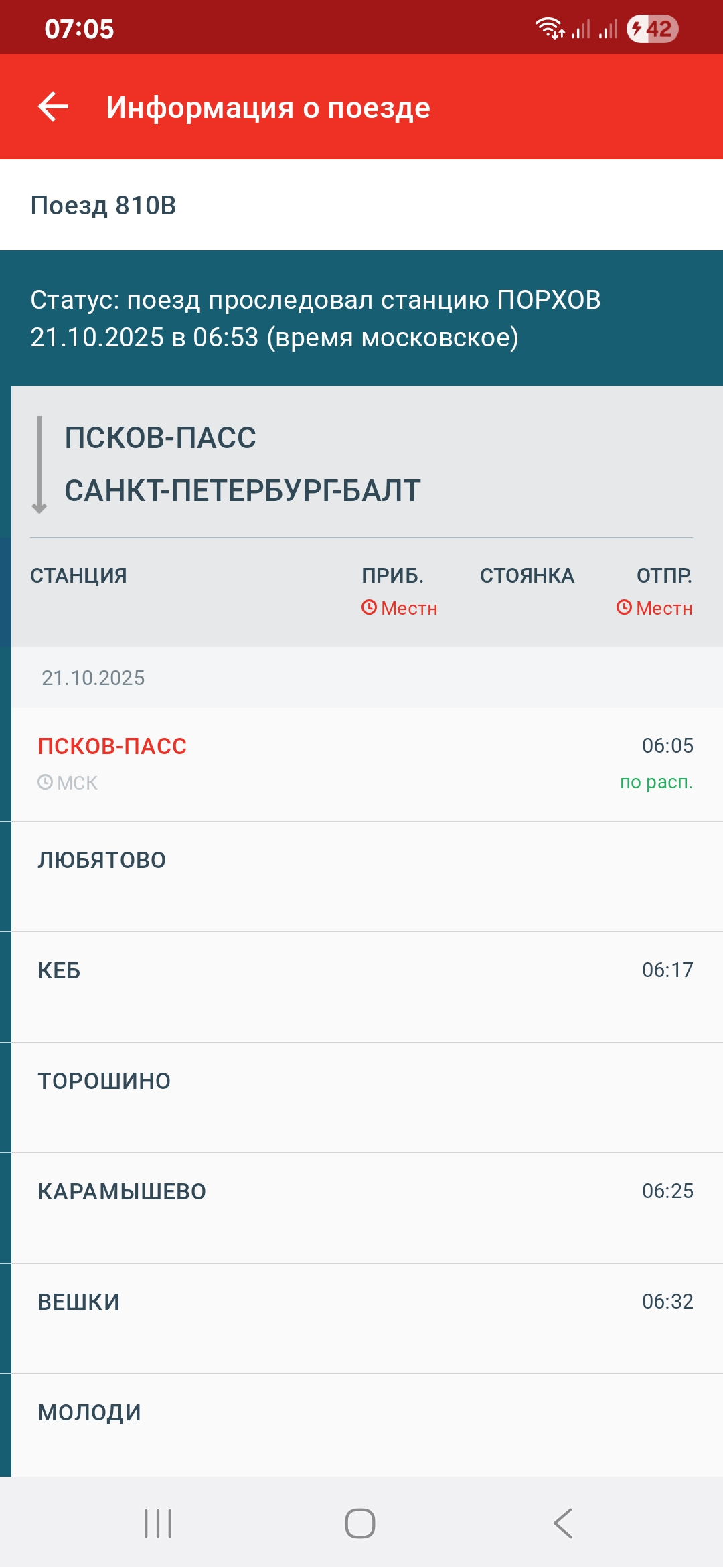Viewport: 723px width, 1567px height.
Task: Tap the route direction arrow icon
Action: tap(39, 465)
